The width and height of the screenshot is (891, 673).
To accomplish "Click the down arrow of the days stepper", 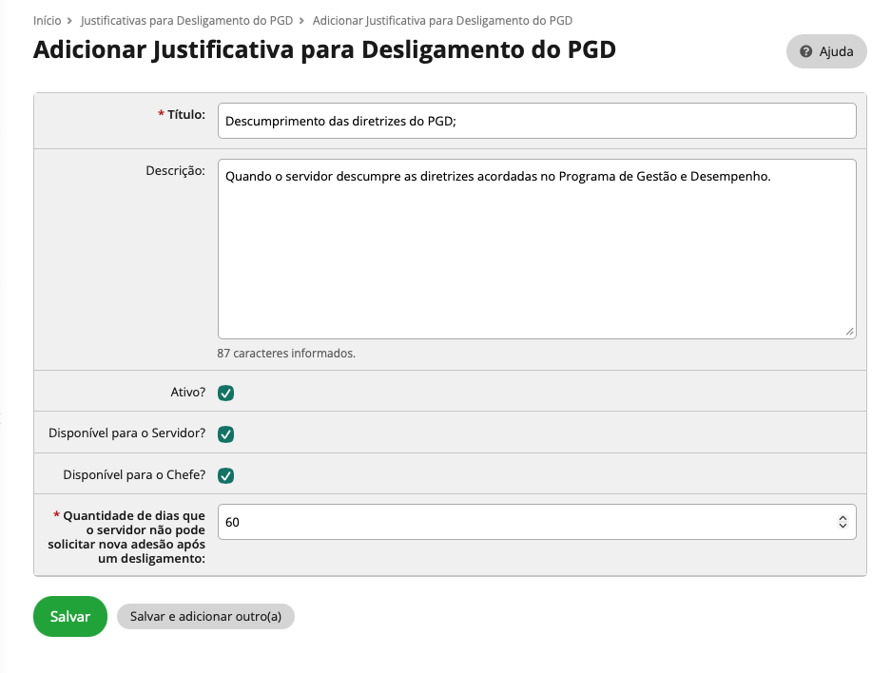I will (843, 526).
